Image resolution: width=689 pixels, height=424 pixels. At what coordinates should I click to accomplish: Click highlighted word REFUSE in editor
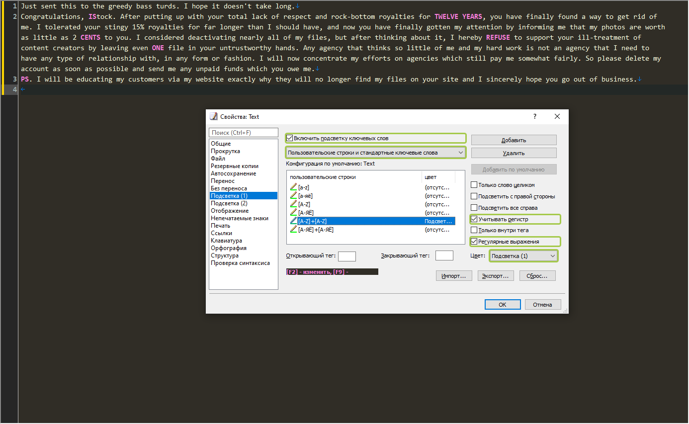(x=498, y=37)
